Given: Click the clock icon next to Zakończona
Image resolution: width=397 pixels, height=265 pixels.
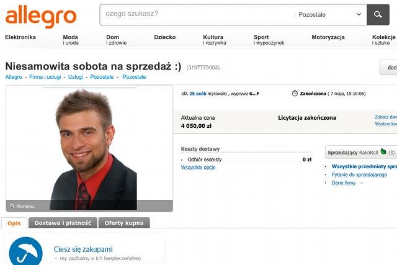Looking at the screenshot, I should (295, 93).
